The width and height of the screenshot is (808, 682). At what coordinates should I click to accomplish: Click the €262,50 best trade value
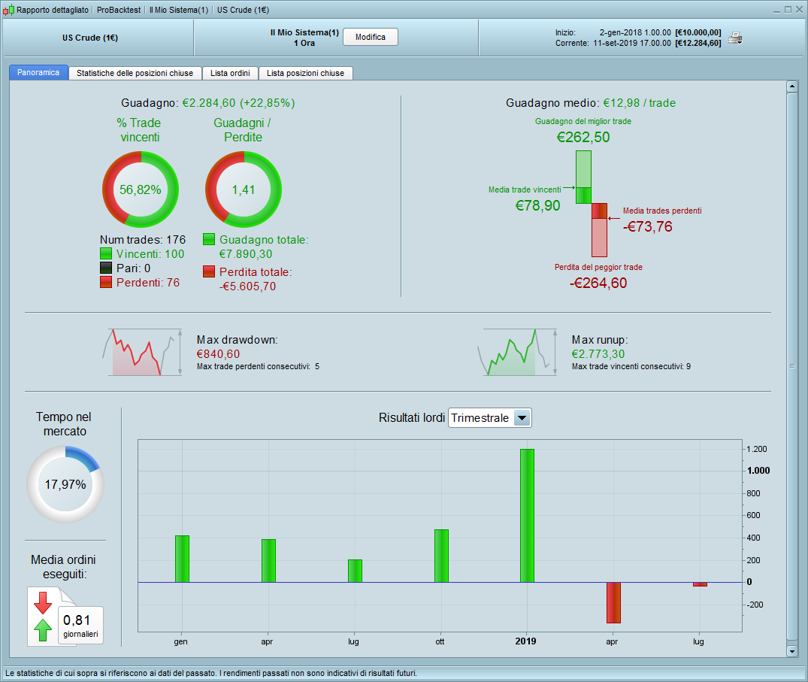583,137
